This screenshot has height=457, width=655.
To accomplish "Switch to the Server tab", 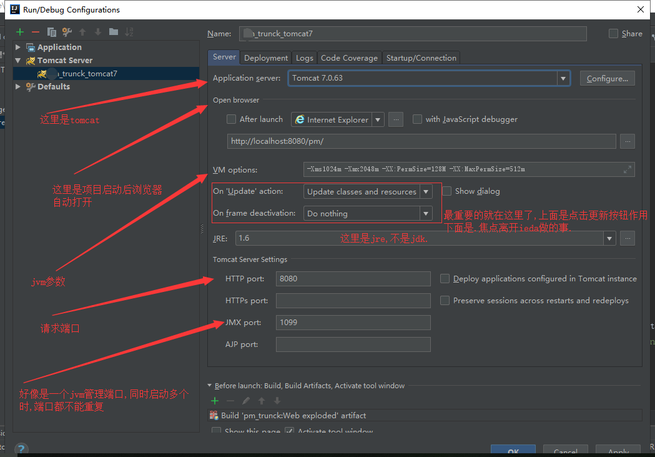I will [224, 57].
